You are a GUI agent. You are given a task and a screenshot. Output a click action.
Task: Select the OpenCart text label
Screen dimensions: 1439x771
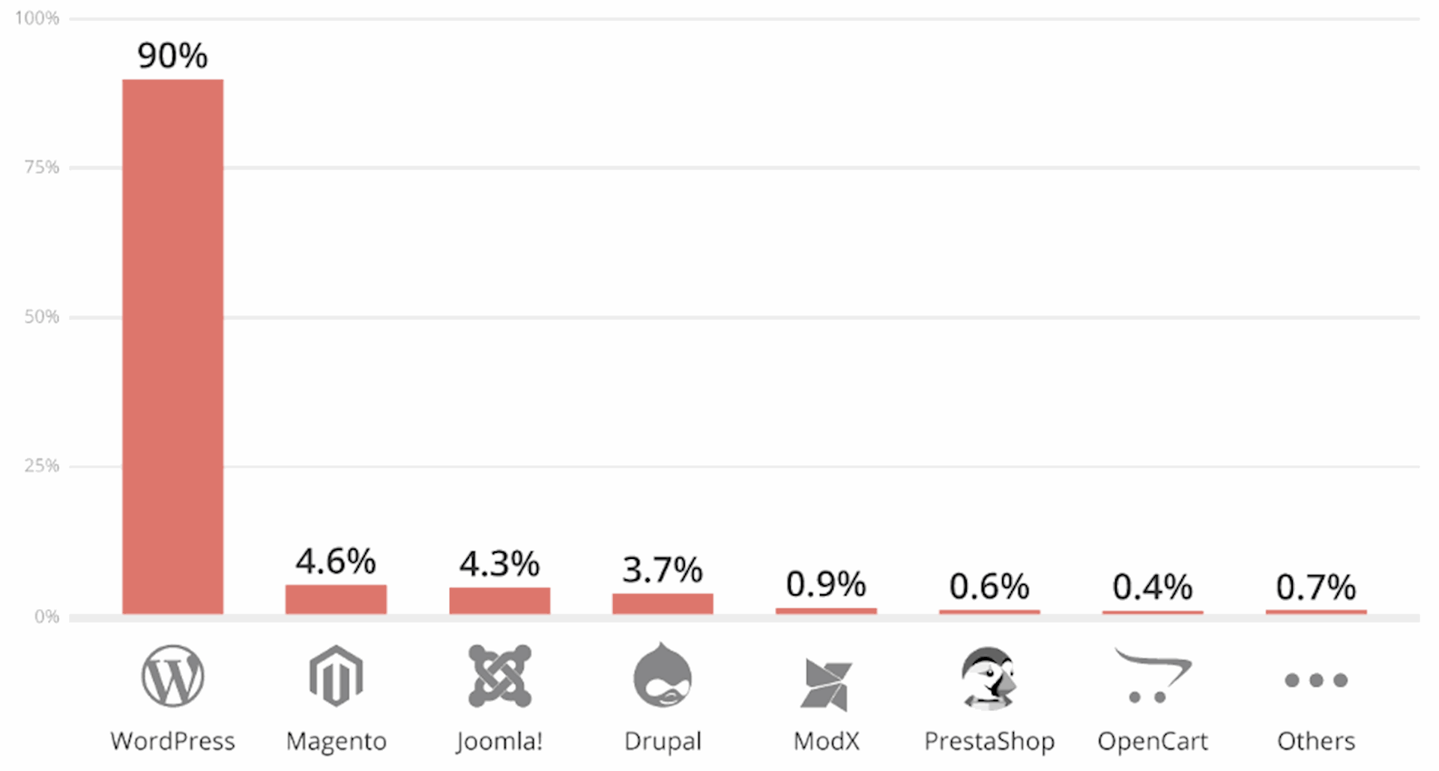[1153, 741]
